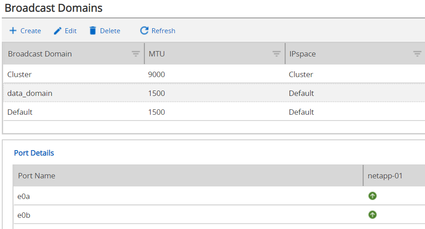Screen dimensions: 425x229
Task: Click the Edit pencil icon
Action: tap(57, 30)
